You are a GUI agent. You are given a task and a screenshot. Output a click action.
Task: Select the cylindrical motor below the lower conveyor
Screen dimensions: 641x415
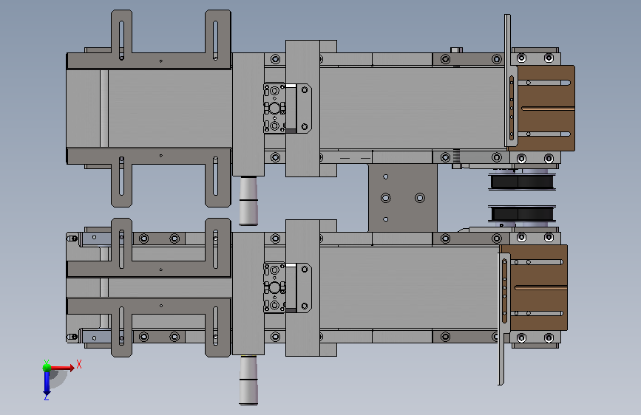tap(248, 380)
